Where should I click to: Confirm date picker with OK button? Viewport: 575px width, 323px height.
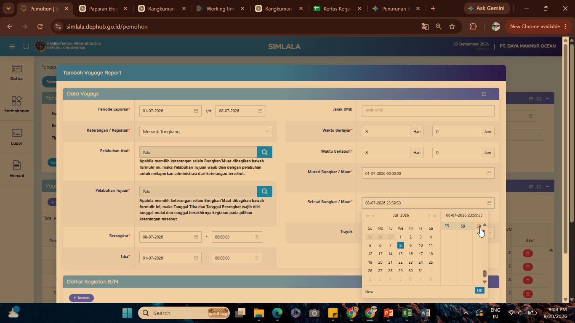click(x=479, y=290)
